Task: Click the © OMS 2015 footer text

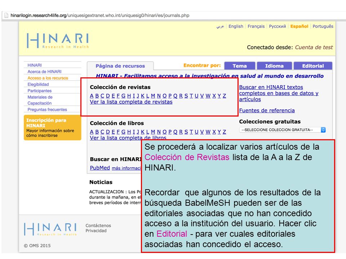Action: tap(37, 246)
